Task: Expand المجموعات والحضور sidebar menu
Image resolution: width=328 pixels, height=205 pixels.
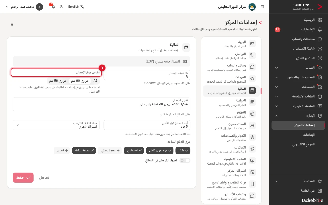Action: click(x=298, y=77)
